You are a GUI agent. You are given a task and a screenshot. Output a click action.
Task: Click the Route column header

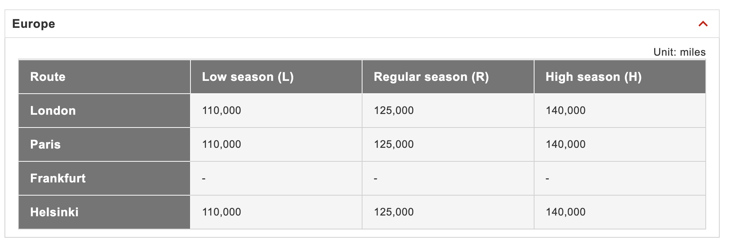tap(48, 77)
